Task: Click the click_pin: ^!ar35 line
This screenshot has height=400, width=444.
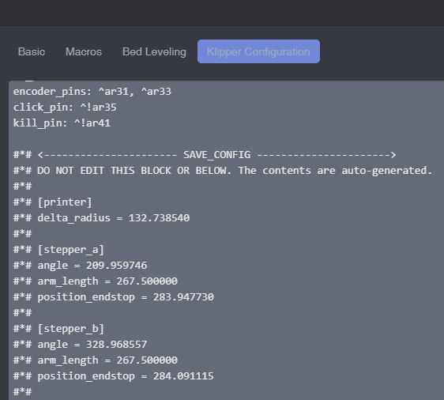Action: tap(65, 108)
